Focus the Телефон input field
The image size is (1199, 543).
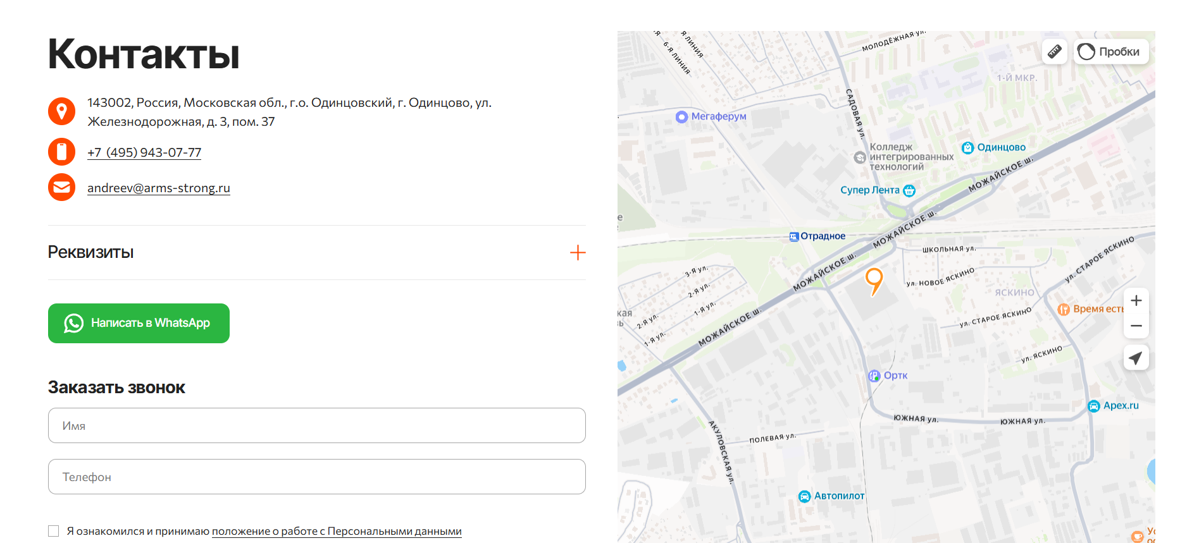pos(316,477)
